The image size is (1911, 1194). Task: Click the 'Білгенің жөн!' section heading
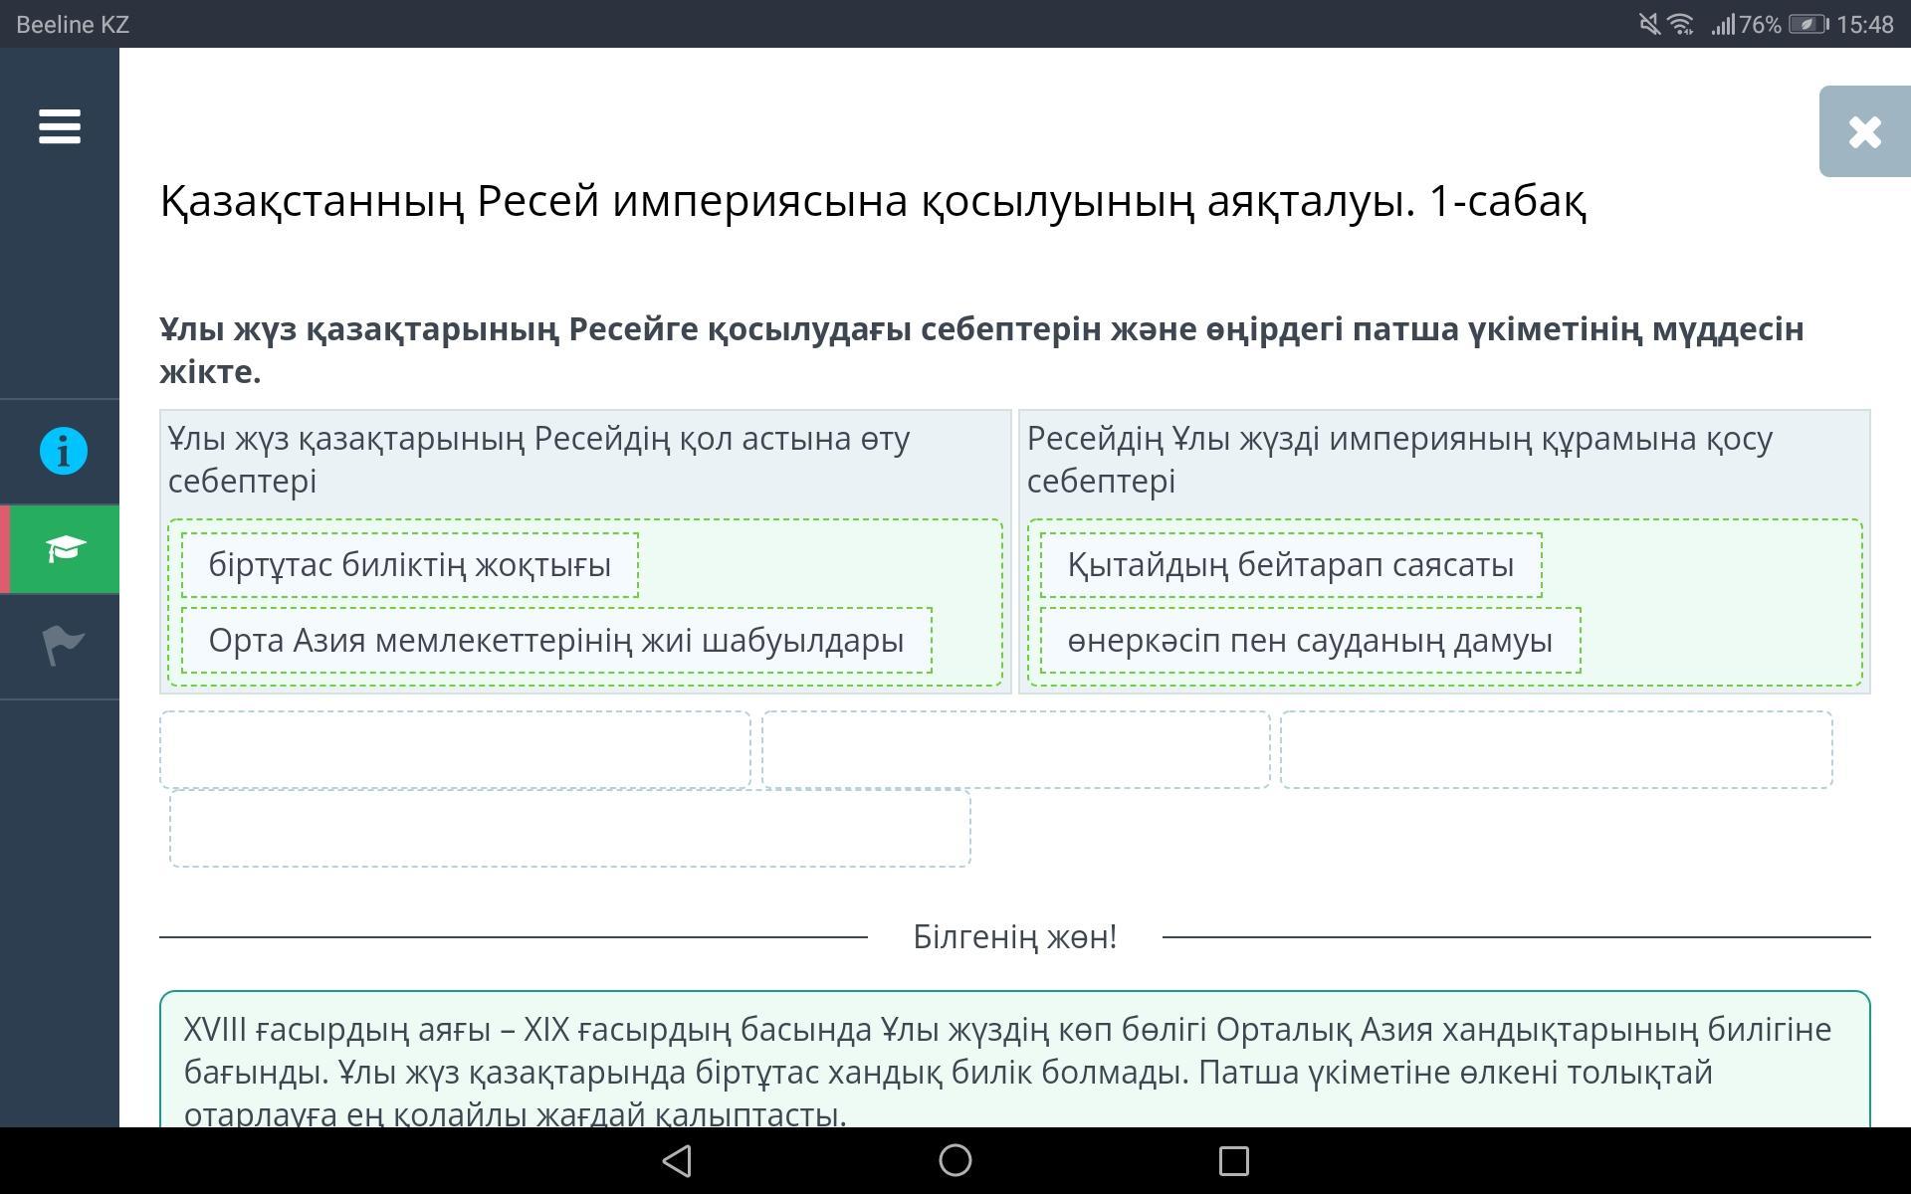click(1014, 936)
